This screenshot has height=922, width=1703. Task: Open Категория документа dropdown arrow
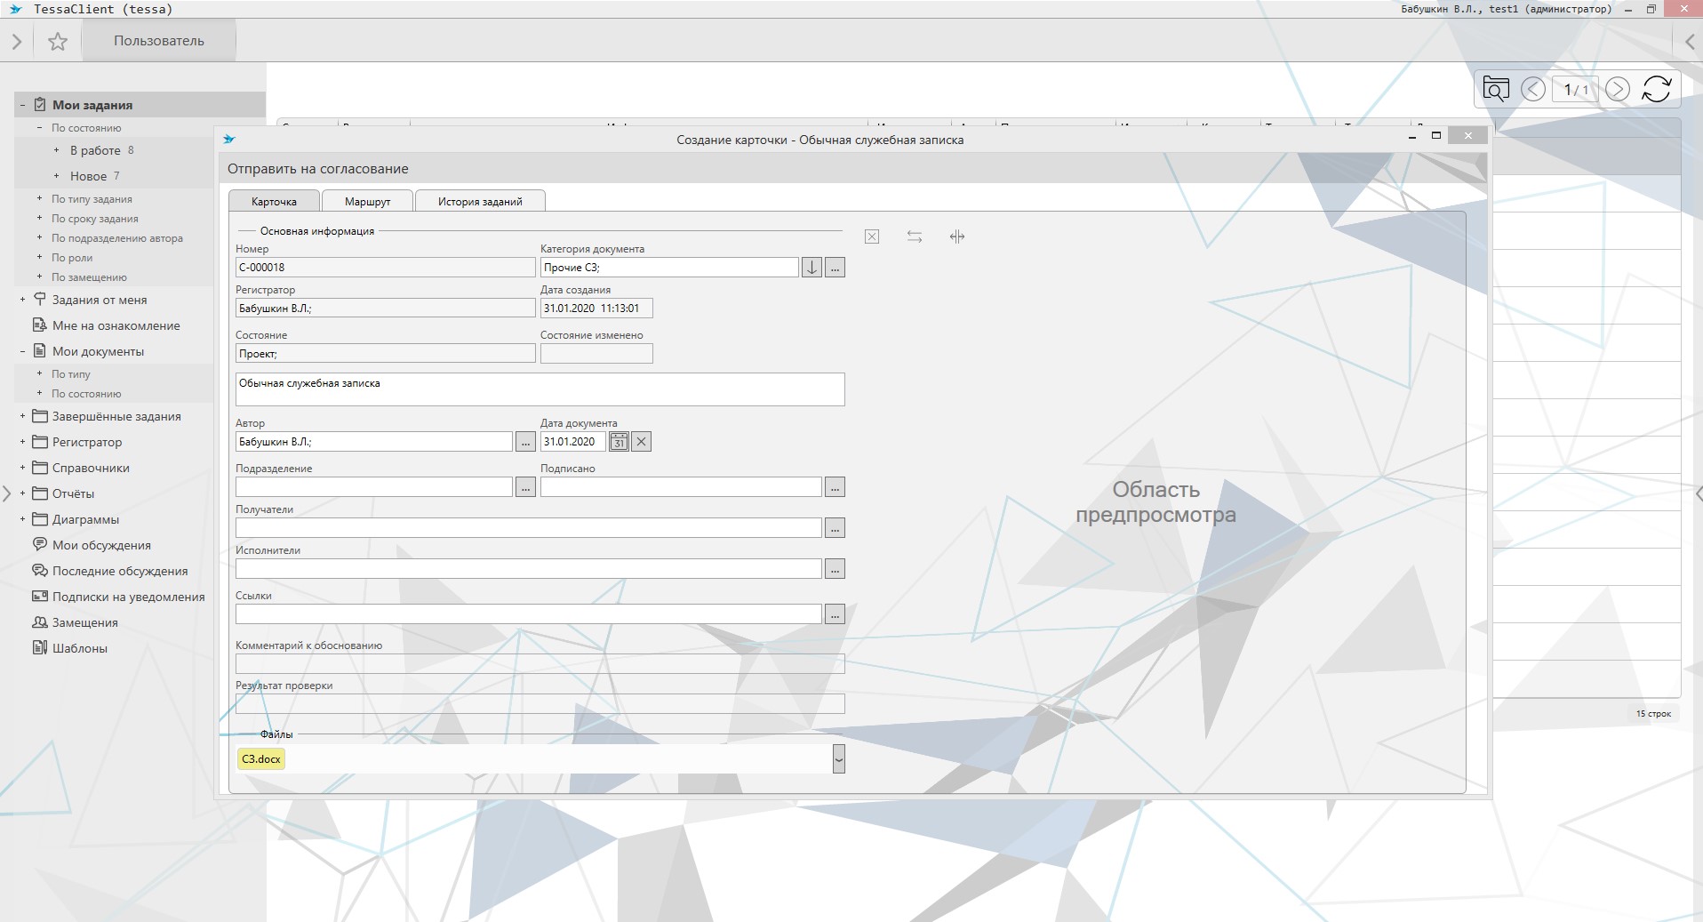click(x=812, y=268)
